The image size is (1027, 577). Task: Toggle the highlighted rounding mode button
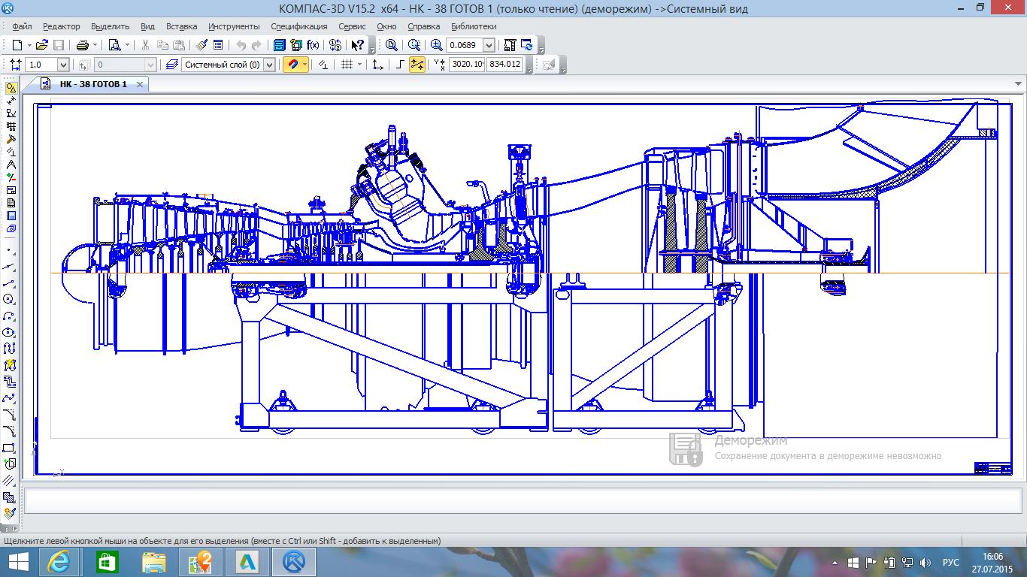pos(417,65)
